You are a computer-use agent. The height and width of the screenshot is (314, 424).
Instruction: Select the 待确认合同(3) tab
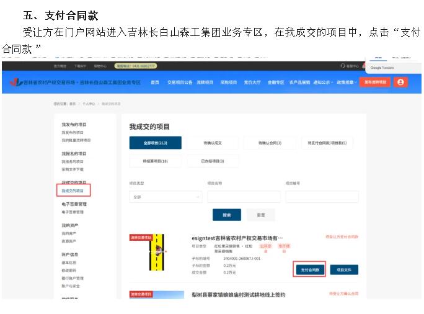[270, 143]
